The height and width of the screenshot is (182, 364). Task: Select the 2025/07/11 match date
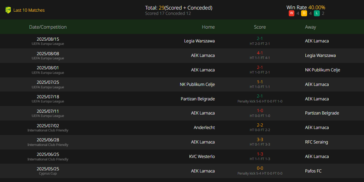point(48,111)
